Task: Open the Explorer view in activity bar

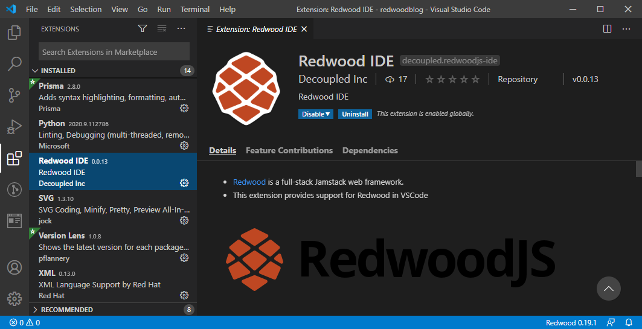Action: tap(14, 33)
